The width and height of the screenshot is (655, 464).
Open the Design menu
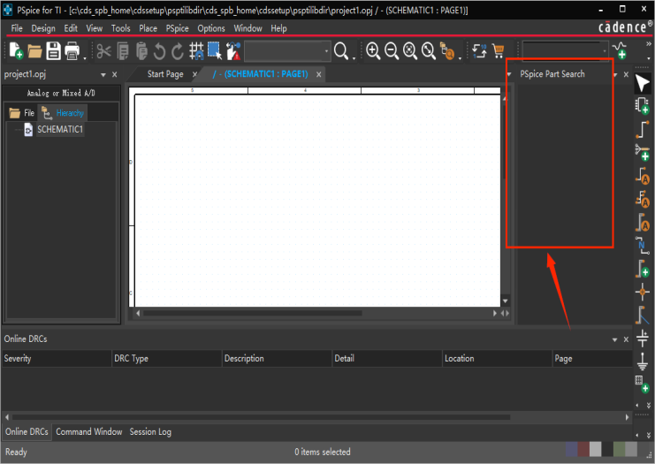(x=43, y=28)
